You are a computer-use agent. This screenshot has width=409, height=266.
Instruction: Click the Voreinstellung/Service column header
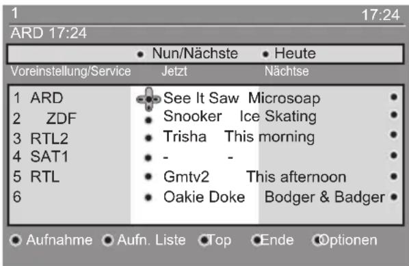70,71
